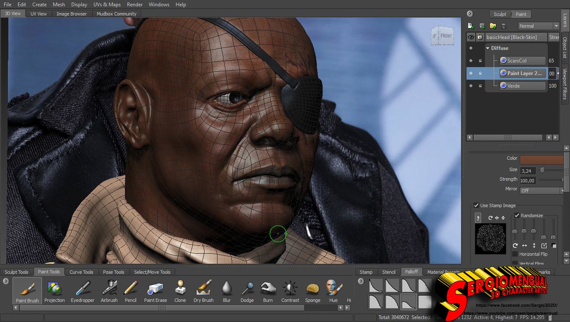Pick the Eyedropper tool
Viewport: 570px width, 322px height.
pos(82,291)
